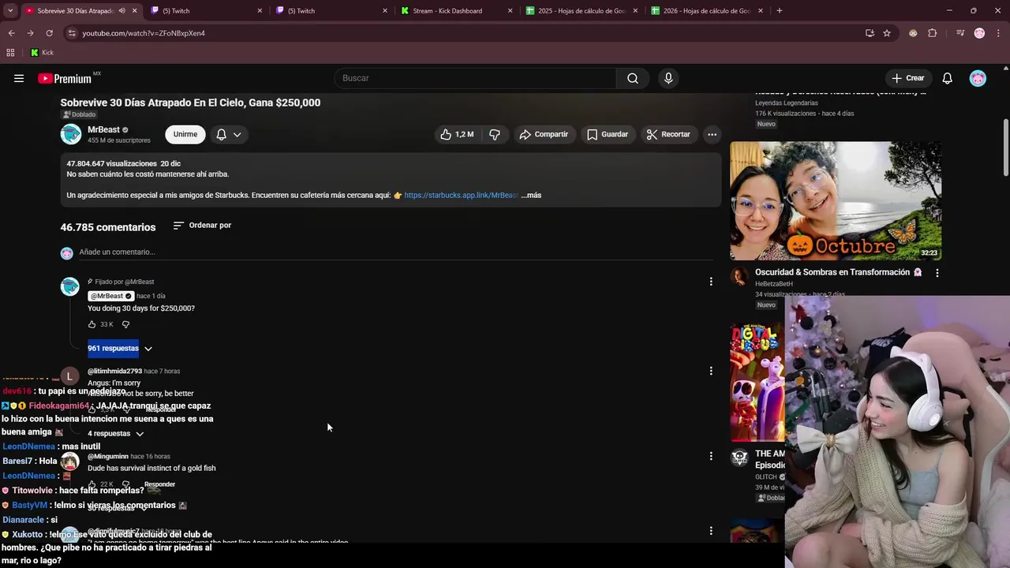Screen dimensions: 1010x568
Task: Click the Compartir share button
Action: [x=544, y=134]
